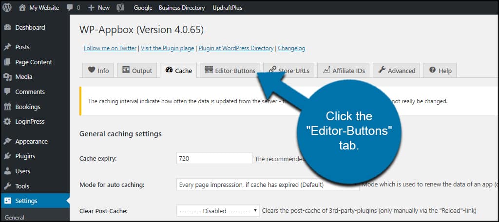Click the Settings sliders icon

coord(8,201)
